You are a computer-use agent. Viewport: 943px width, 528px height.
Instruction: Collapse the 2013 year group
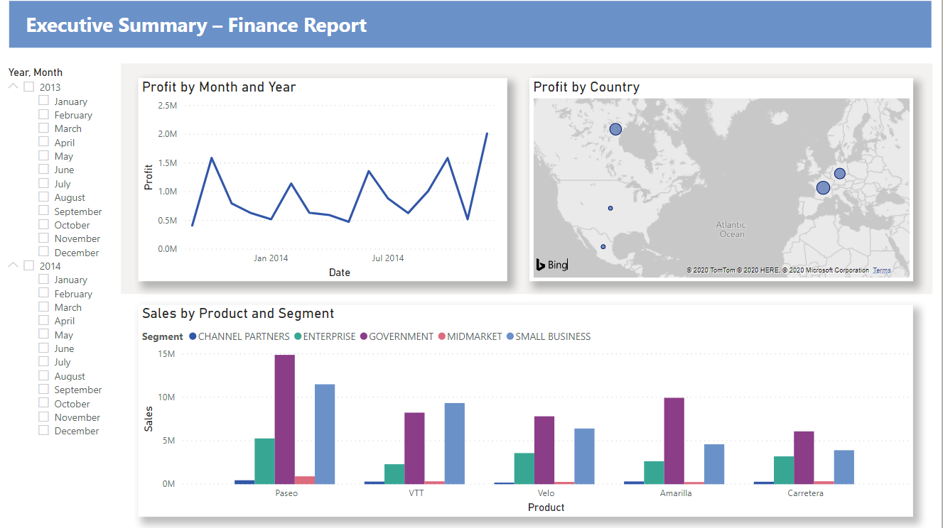(x=14, y=87)
